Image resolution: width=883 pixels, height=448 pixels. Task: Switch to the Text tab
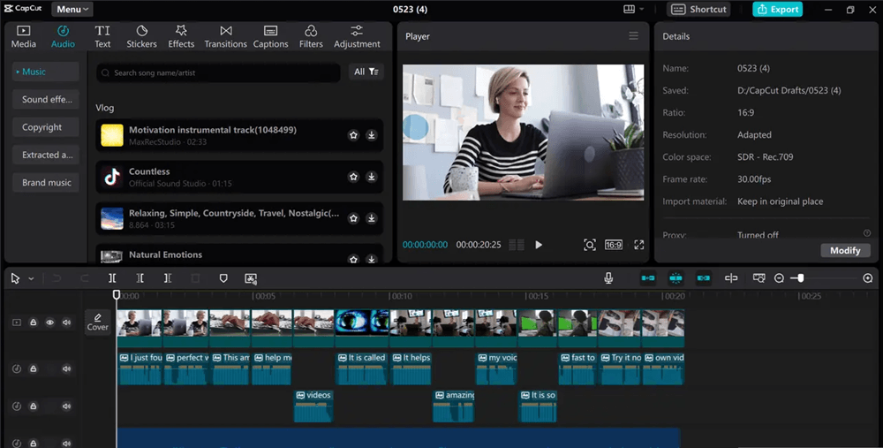point(102,36)
